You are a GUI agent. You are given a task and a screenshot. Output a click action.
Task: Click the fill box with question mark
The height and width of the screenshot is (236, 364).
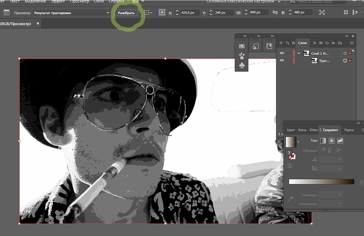pos(288,153)
